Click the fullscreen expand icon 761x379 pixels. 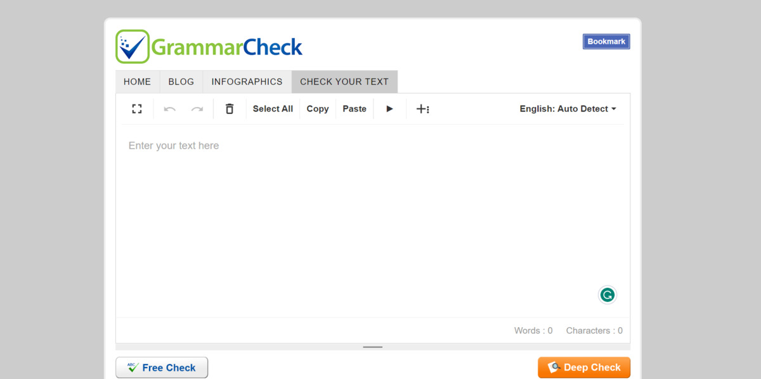137,109
